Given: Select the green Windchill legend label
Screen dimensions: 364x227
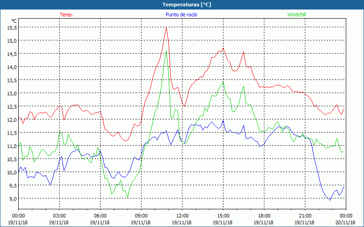Looking at the screenshot, I should (x=297, y=15).
